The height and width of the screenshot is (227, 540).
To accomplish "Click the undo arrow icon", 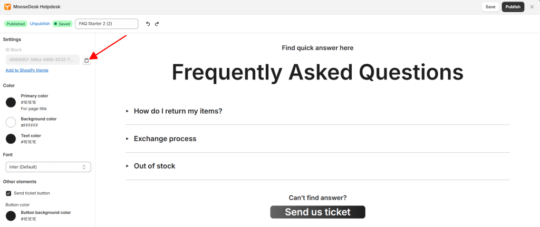I will (148, 24).
